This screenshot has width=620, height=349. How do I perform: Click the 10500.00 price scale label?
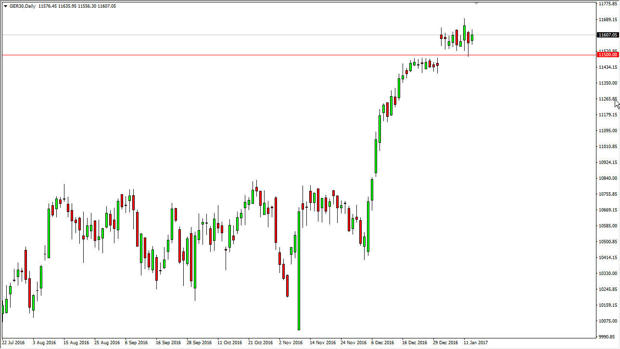608,242
